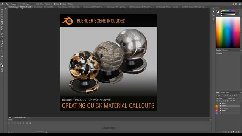Switch to the Adjustments tab
This screenshot has width=242, height=136.
[225, 50]
